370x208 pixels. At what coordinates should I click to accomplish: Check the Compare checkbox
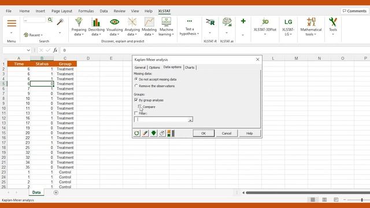coord(140,106)
